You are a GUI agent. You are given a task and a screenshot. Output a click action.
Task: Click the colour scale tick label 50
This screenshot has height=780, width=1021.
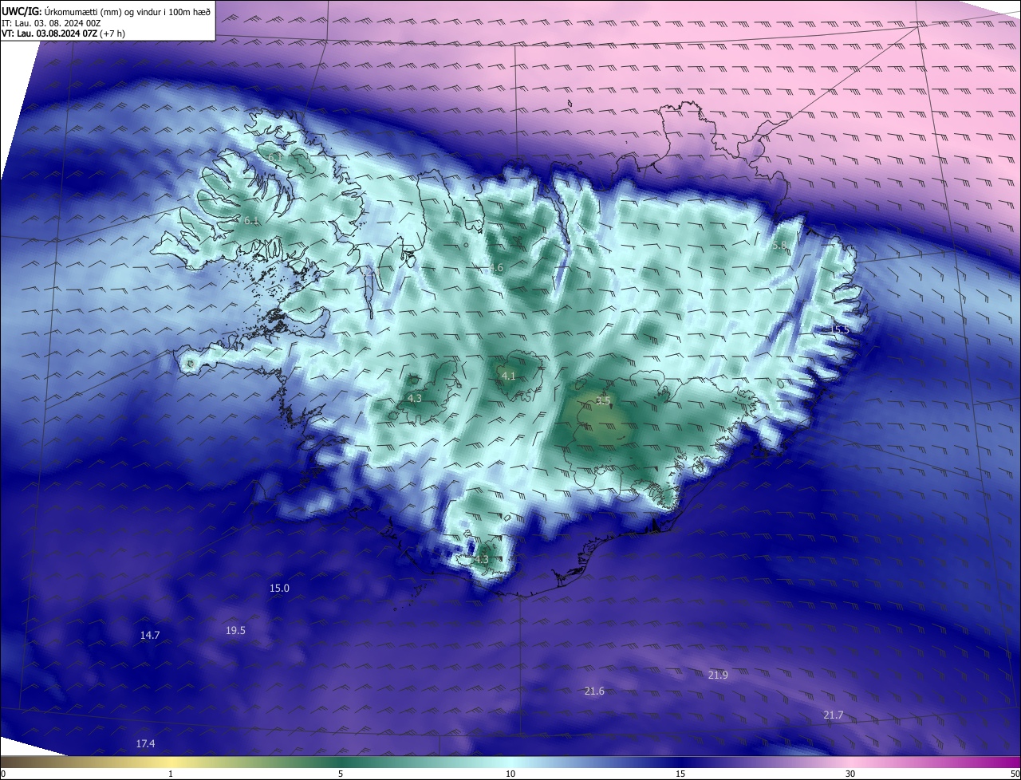(x=1014, y=774)
